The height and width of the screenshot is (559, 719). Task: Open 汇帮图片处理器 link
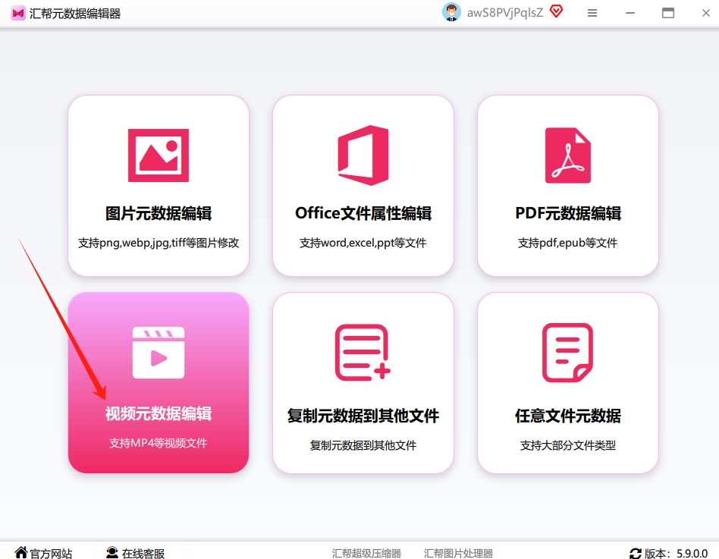coord(458,554)
